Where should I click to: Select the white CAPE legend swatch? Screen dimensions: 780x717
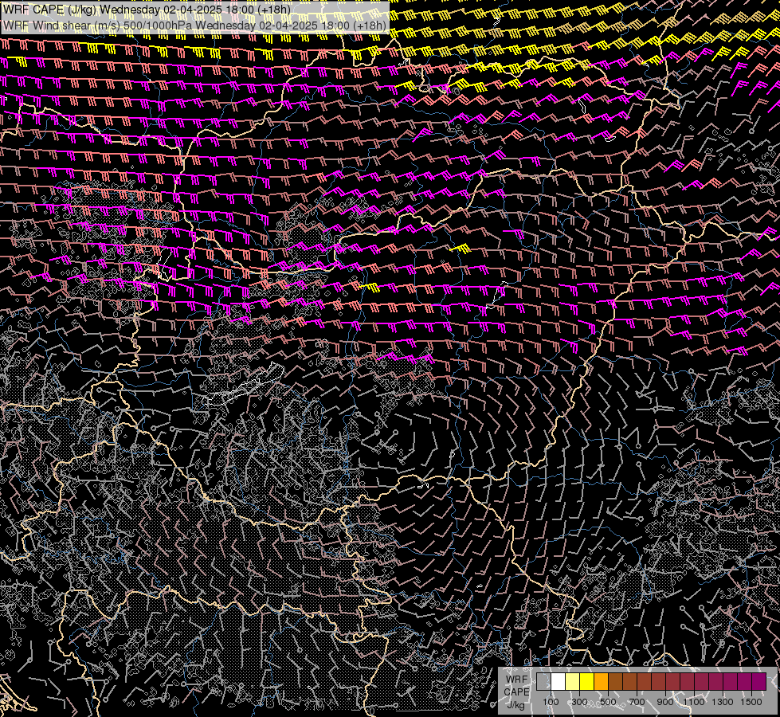pyautogui.click(x=559, y=681)
